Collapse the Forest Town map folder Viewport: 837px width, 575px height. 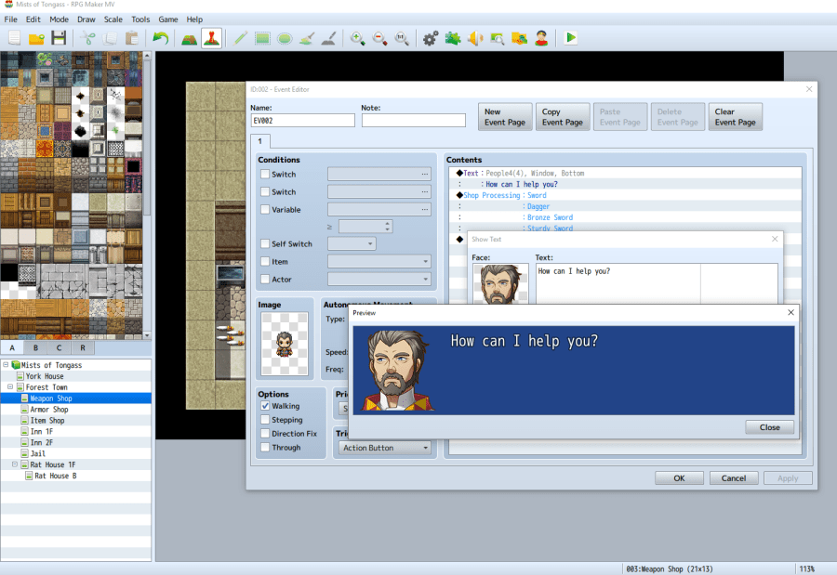pos(9,387)
